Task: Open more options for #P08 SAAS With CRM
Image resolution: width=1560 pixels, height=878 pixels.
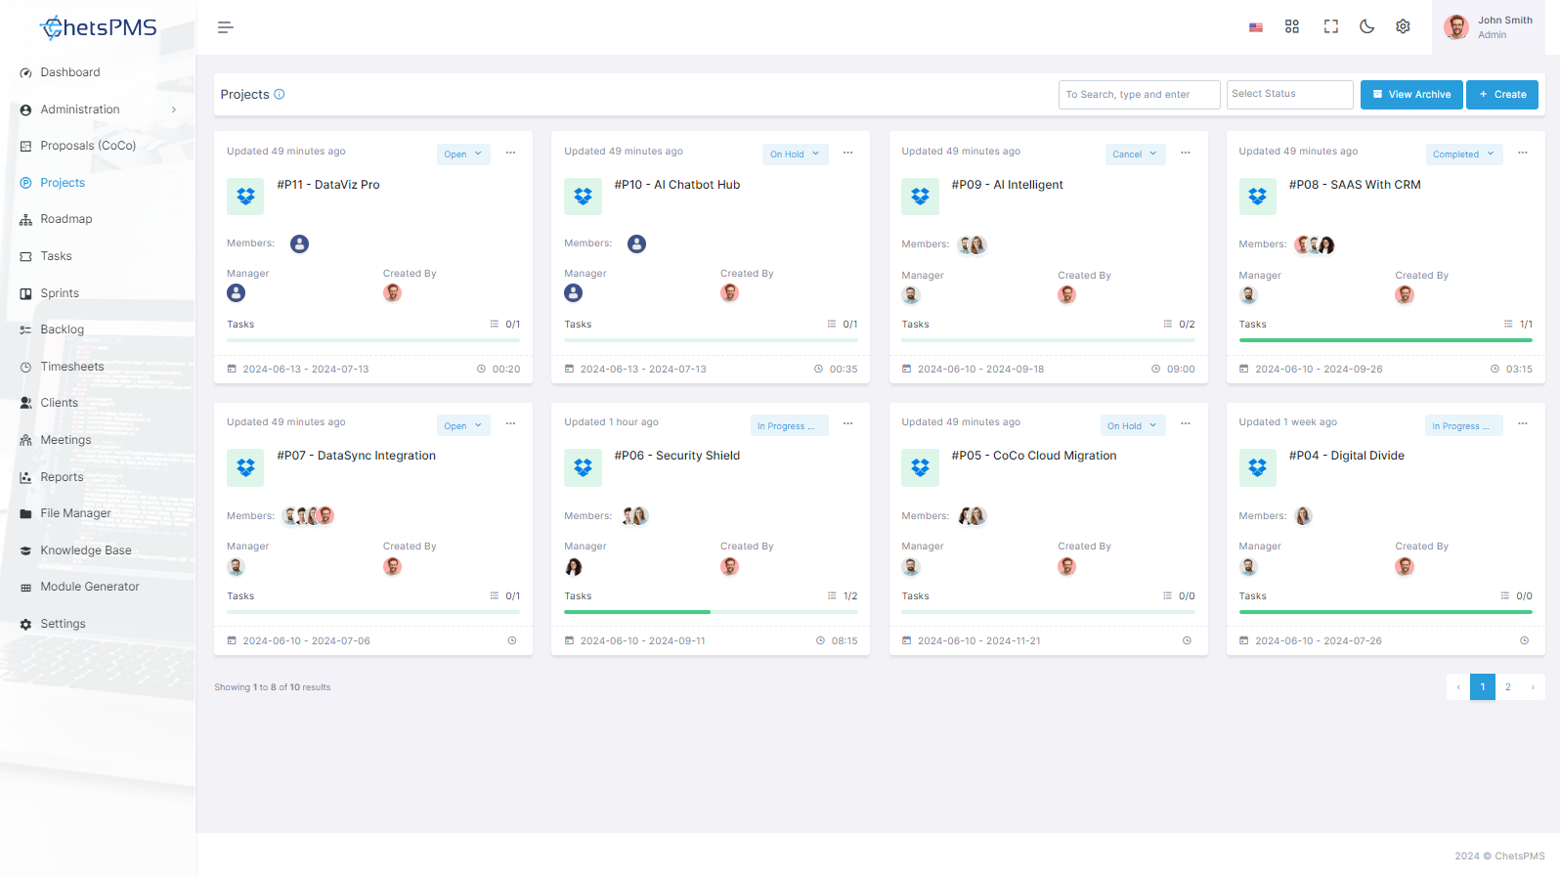Action: (x=1523, y=153)
